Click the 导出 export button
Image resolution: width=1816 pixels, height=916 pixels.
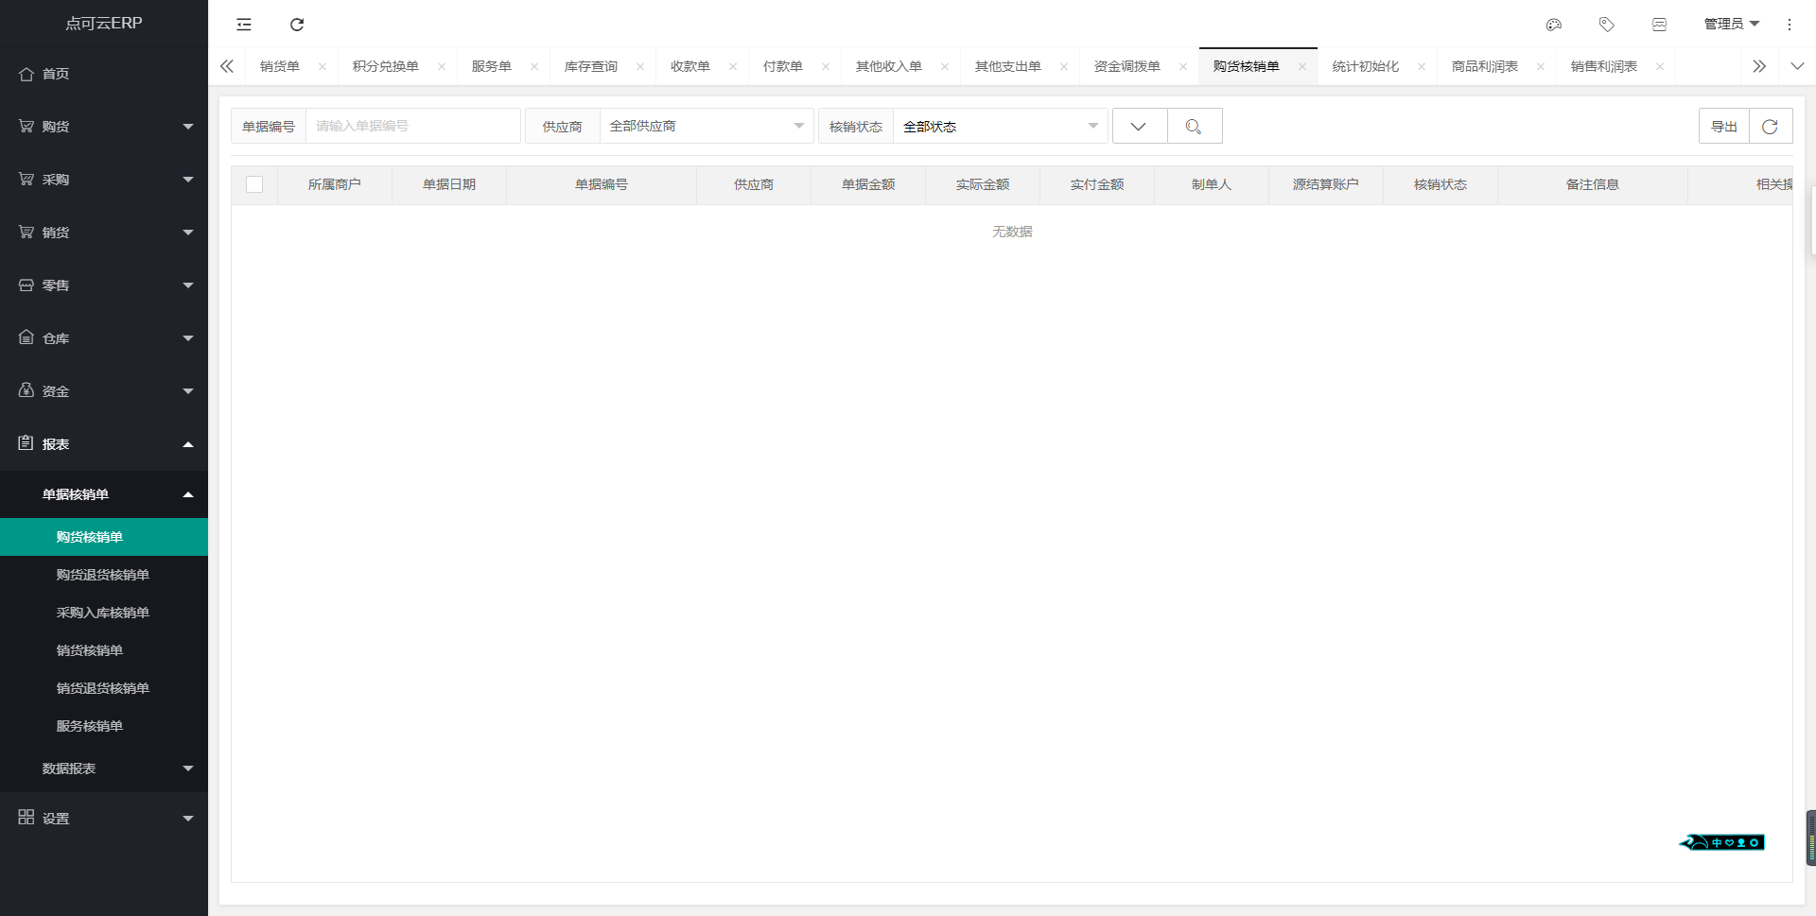1723,126
